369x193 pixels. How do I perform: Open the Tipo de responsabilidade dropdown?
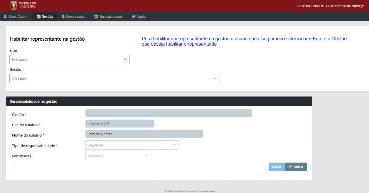pos(132,145)
